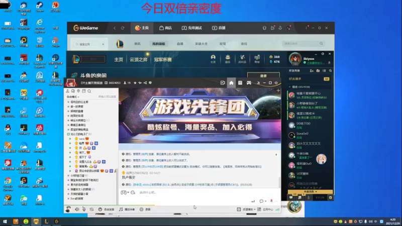
Task: Switch to the 英雄大全 sub-tab
Action: tap(202, 44)
